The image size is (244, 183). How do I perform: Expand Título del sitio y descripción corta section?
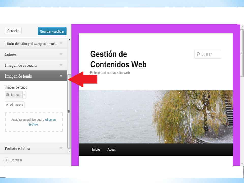point(34,43)
